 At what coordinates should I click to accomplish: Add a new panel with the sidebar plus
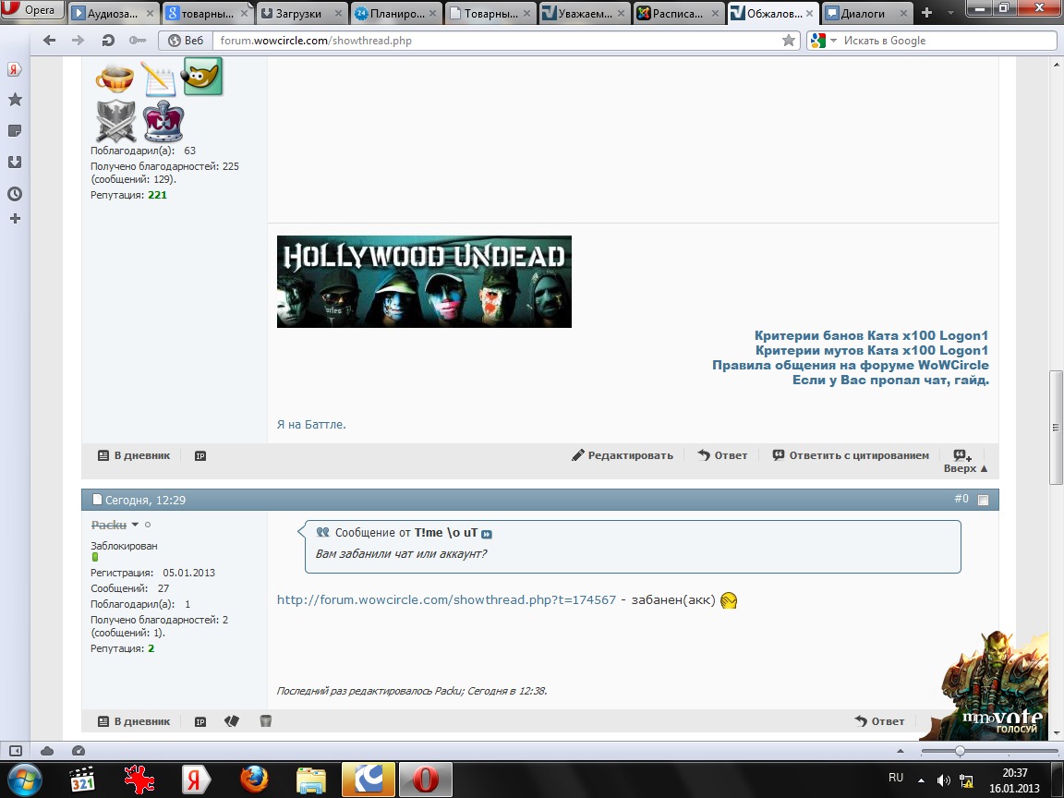click(15, 219)
